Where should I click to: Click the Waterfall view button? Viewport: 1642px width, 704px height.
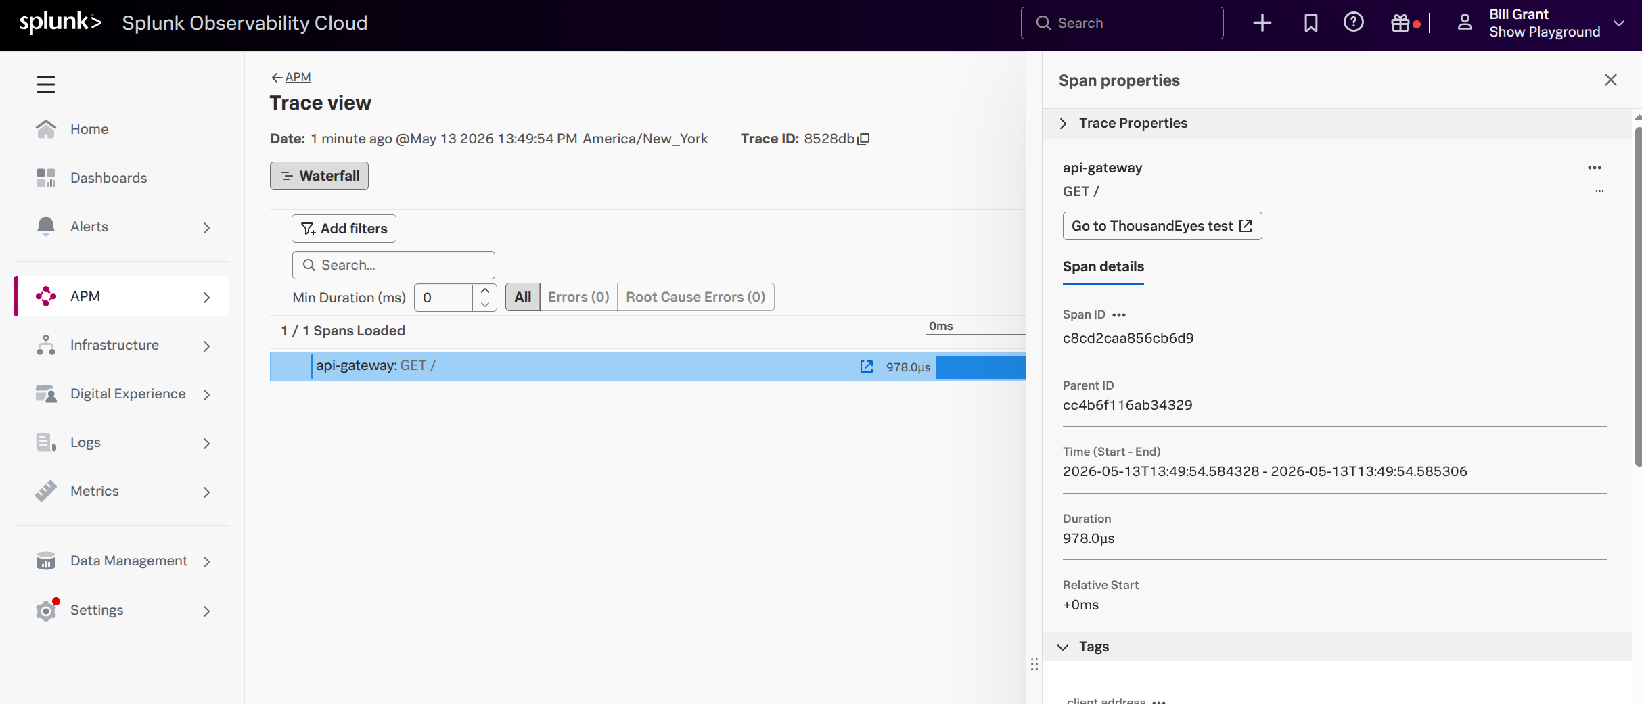319,176
